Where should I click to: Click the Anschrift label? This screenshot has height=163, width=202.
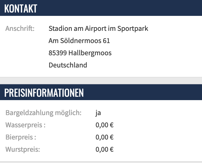tap(20, 29)
